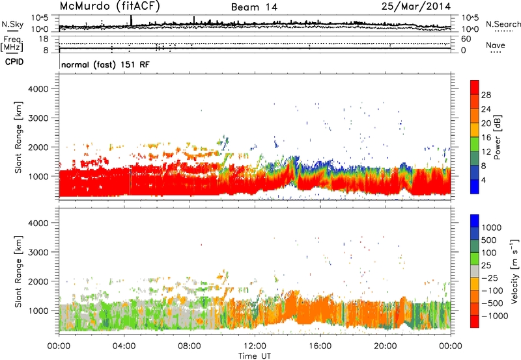Click the 'CPID' label
This screenshot has width=521, height=360.
[x=14, y=62]
